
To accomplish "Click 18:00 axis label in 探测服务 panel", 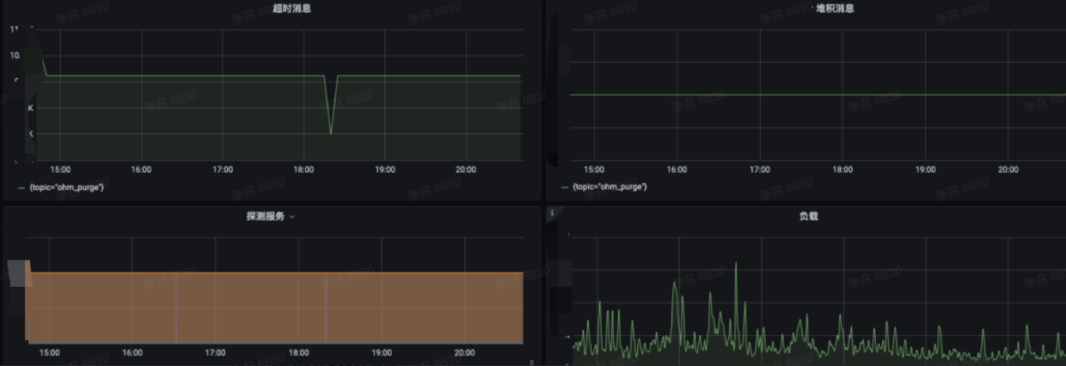I will pos(298,353).
